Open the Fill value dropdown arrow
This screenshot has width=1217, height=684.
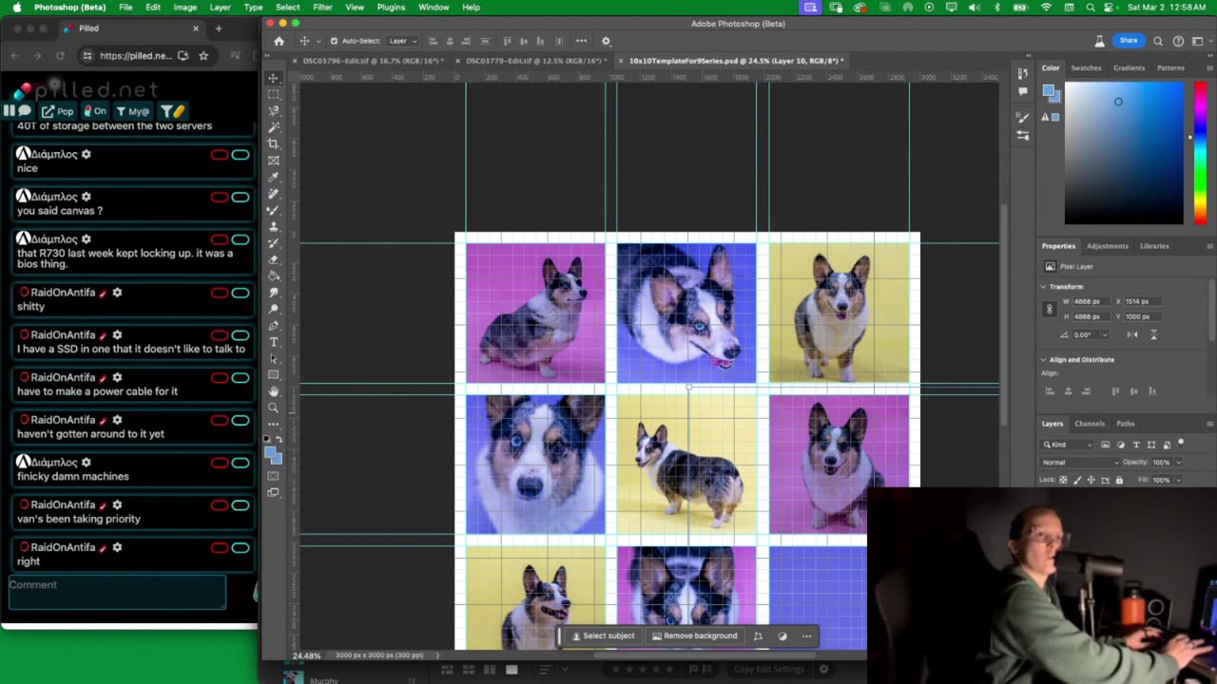click(1179, 480)
